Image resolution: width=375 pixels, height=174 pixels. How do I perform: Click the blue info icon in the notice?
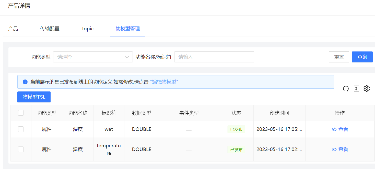click(25, 82)
